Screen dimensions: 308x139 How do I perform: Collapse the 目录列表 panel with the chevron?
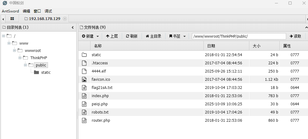pyautogui.click(x=73, y=28)
